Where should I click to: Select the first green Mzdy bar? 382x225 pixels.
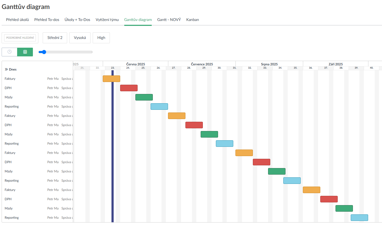(144, 97)
